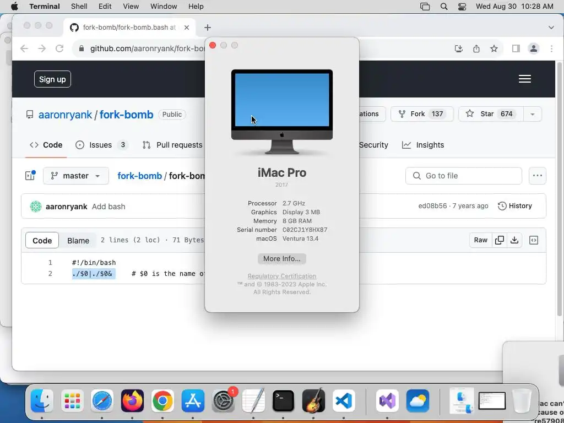
Task: Open the Trash in the Dock
Action: [x=522, y=401]
